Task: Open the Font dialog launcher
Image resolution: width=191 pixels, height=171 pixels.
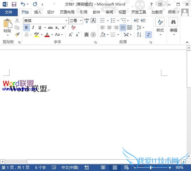Action: [95, 42]
